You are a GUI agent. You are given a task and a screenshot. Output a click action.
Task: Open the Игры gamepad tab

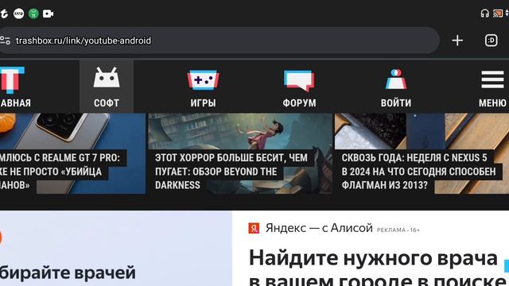click(x=203, y=87)
